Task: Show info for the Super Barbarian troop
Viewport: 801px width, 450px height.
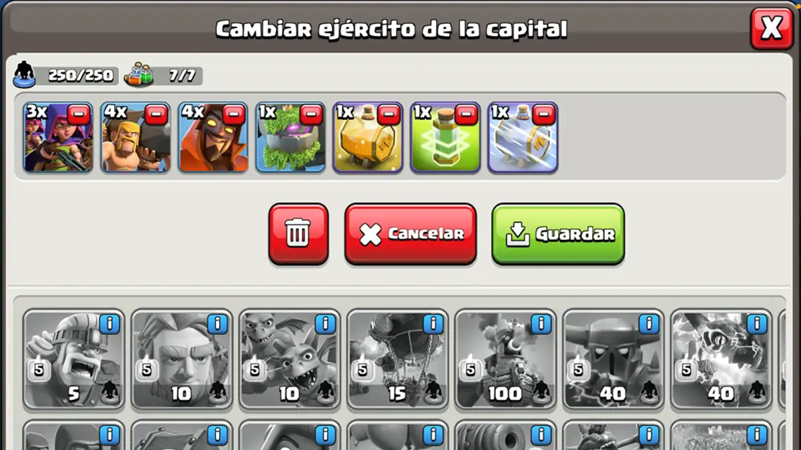Action: (x=109, y=324)
